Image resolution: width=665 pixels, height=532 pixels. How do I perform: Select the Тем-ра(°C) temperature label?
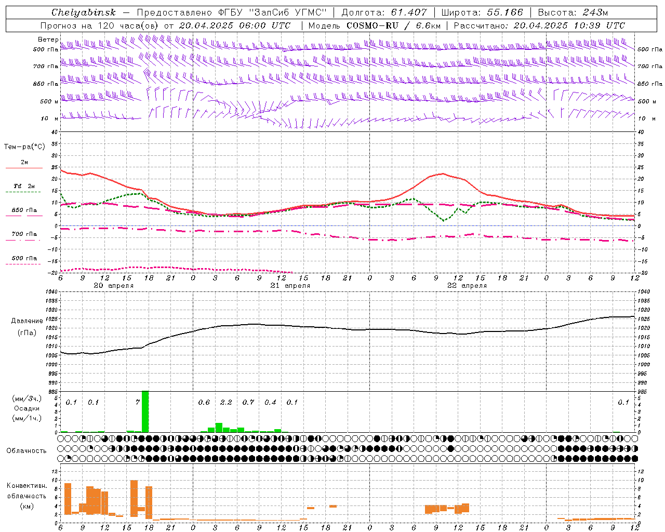point(24,147)
